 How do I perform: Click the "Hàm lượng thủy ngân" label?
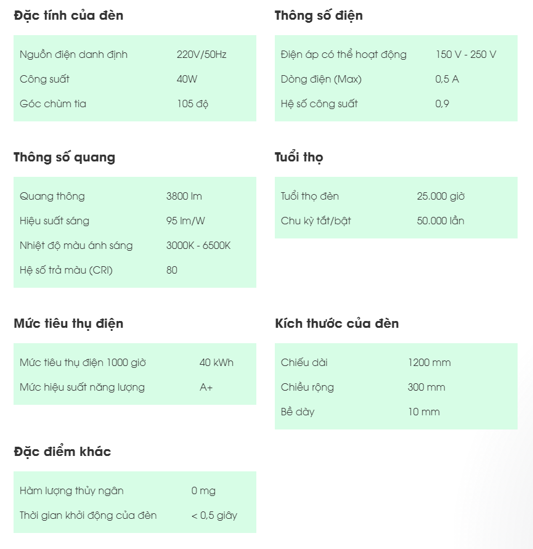click(71, 491)
